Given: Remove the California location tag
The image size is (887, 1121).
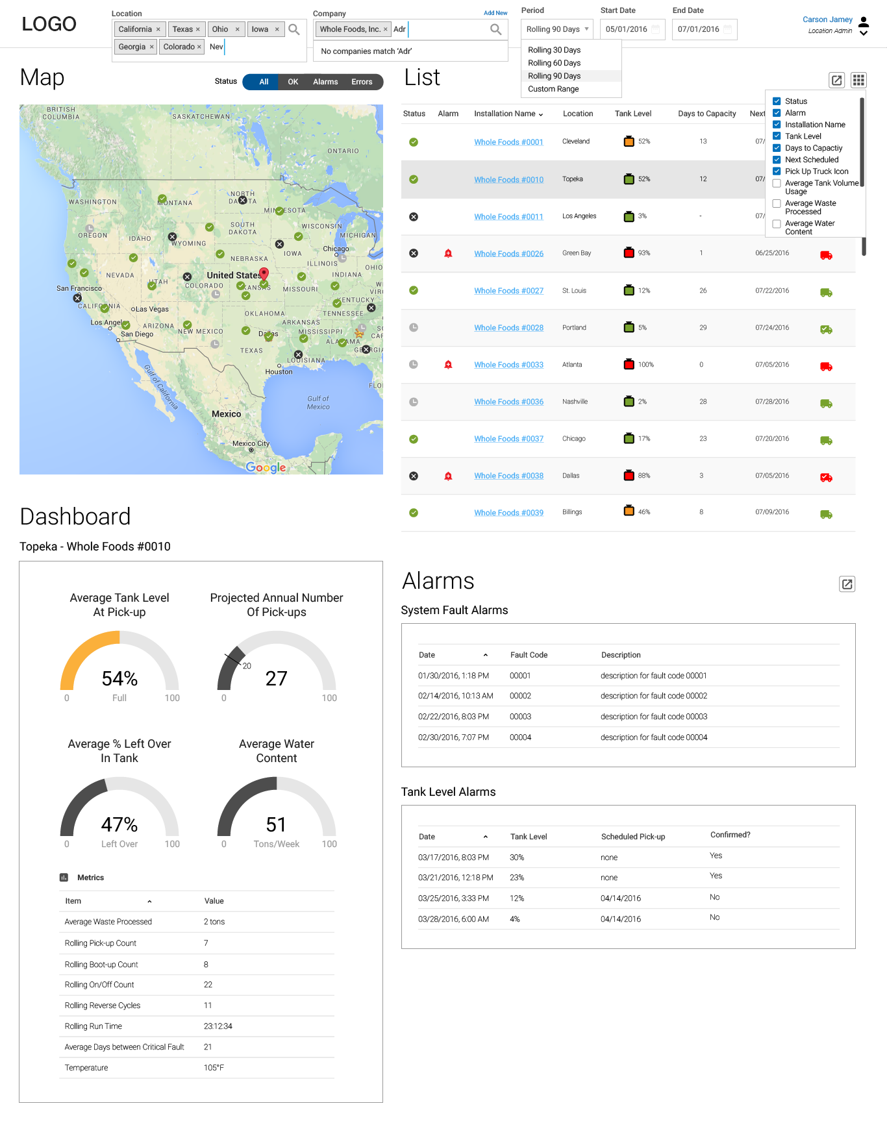Looking at the screenshot, I should point(158,29).
